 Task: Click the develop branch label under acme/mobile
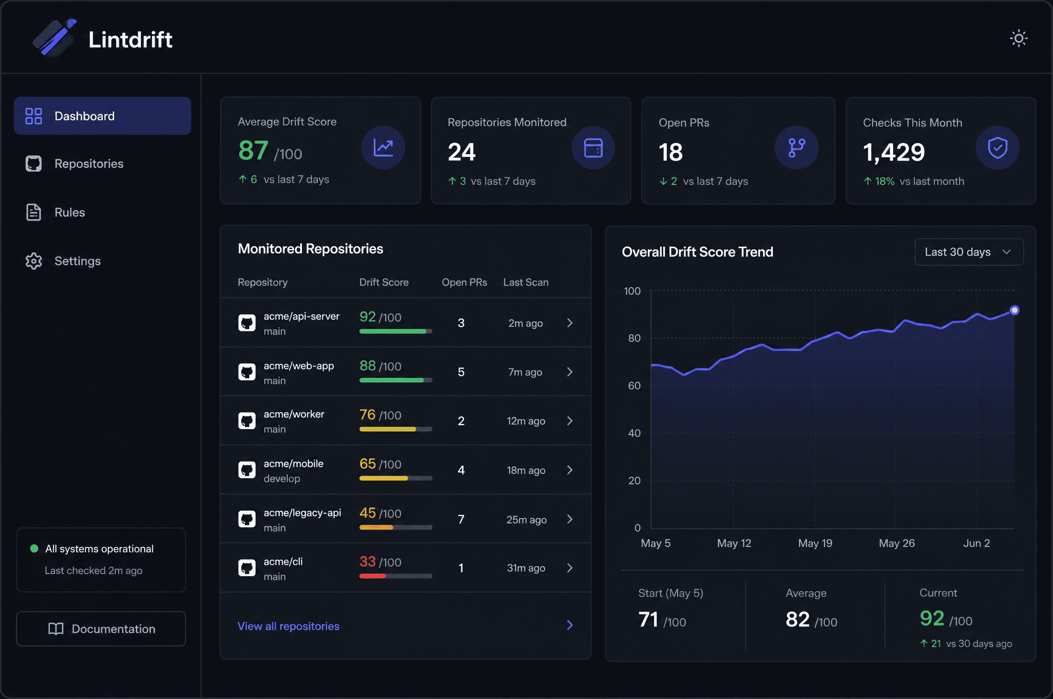pos(282,479)
